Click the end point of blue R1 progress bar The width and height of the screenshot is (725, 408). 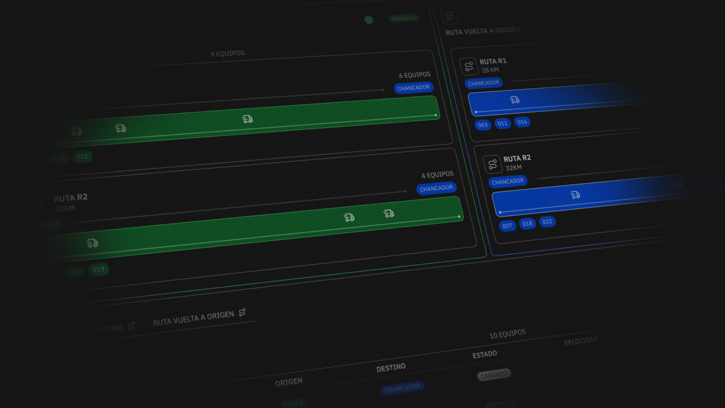click(x=476, y=112)
